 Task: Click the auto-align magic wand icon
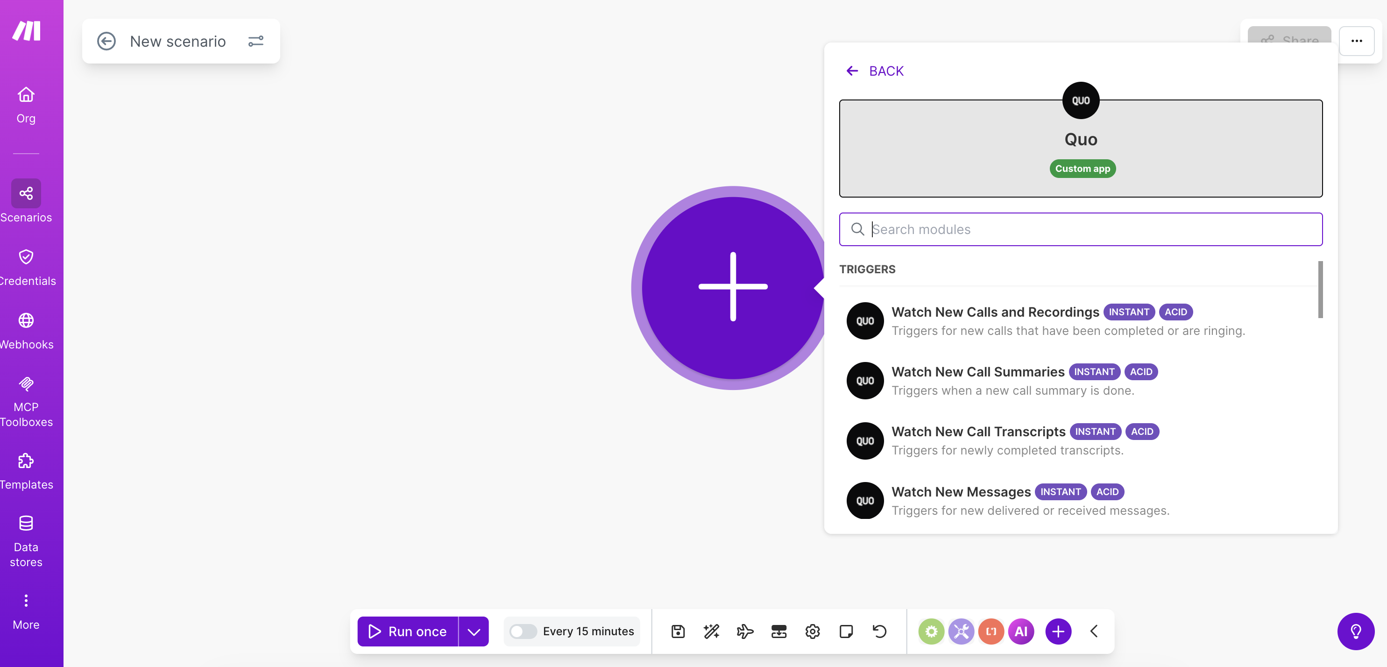click(711, 631)
